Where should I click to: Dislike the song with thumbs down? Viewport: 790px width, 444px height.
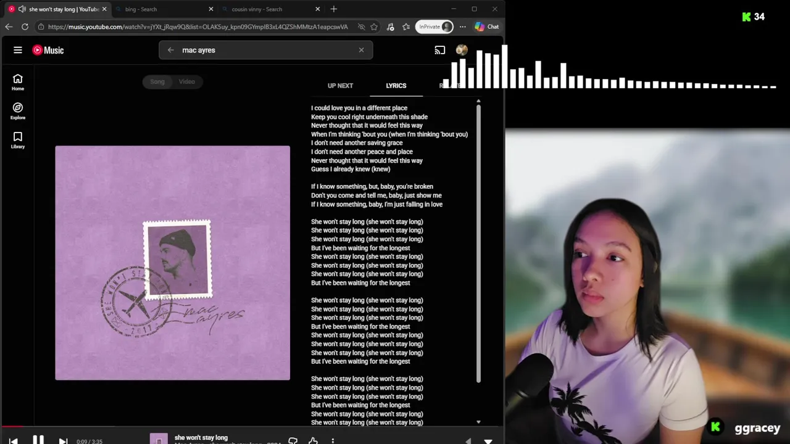coord(293,441)
